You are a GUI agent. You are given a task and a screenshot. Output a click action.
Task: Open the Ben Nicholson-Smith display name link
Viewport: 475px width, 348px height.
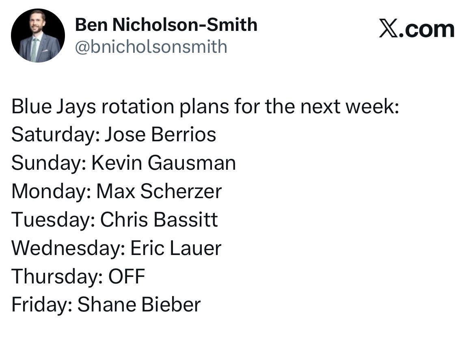pos(166,24)
